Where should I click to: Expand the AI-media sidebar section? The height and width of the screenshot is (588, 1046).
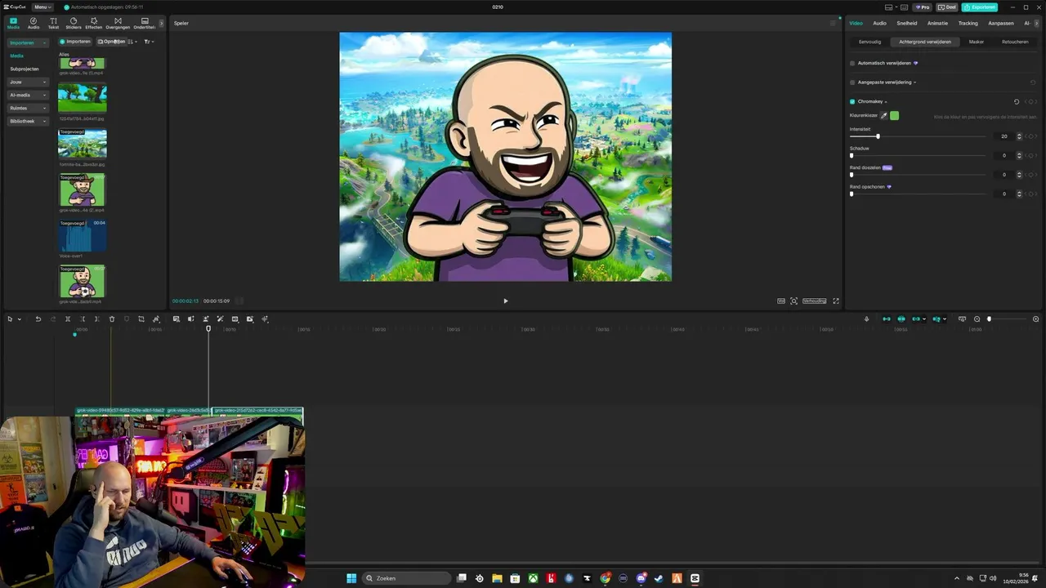27,95
